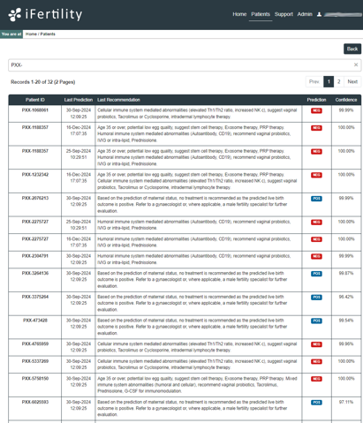Image resolution: width=363 pixels, height=423 pixels.
Task: Click the POS badge for PXX-3264136
Action: (x=316, y=274)
